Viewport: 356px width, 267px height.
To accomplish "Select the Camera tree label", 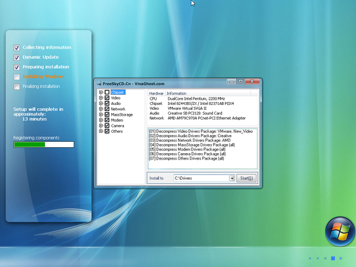I will (117, 126).
